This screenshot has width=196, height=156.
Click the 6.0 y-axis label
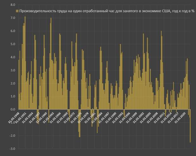pyautogui.click(x=13, y=31)
